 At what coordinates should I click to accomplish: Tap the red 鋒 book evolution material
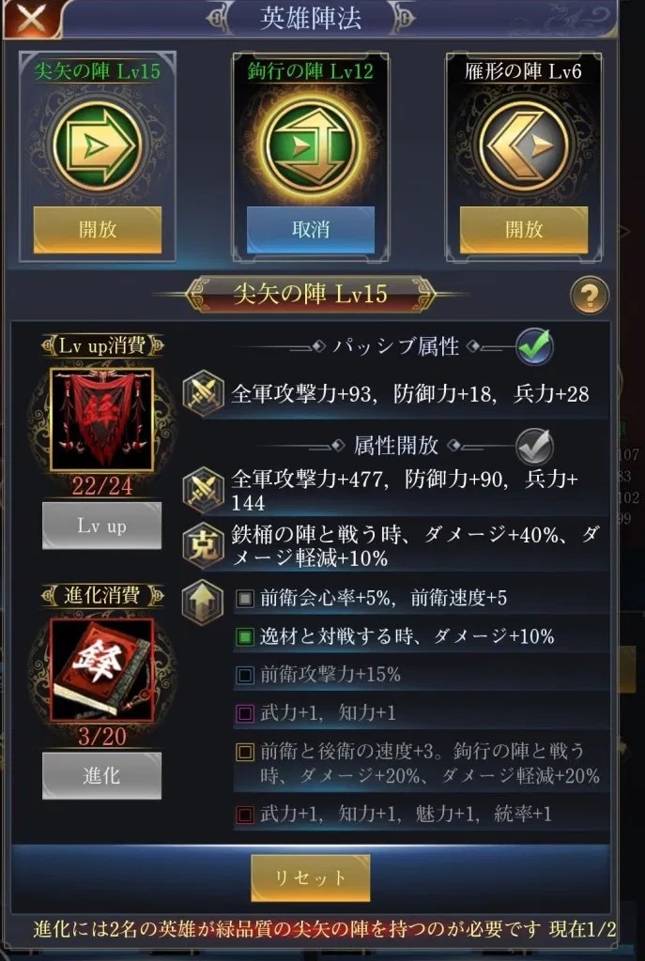coord(101,670)
